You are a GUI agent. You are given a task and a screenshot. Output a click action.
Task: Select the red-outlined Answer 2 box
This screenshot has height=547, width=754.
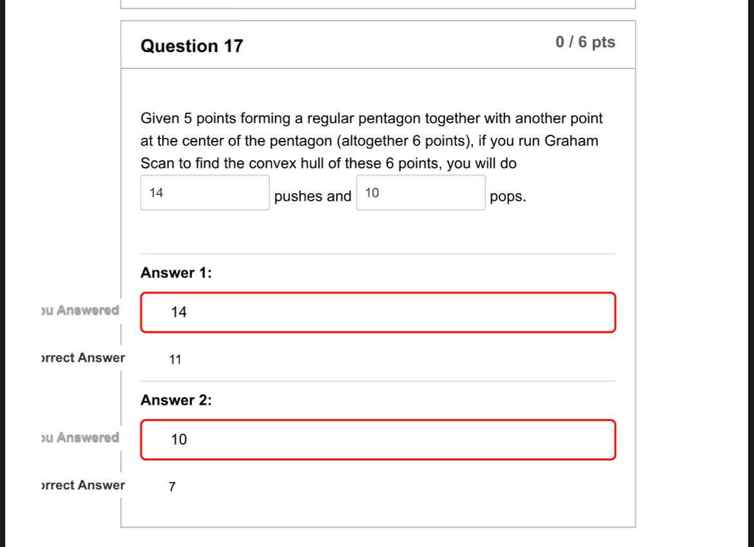(x=378, y=440)
